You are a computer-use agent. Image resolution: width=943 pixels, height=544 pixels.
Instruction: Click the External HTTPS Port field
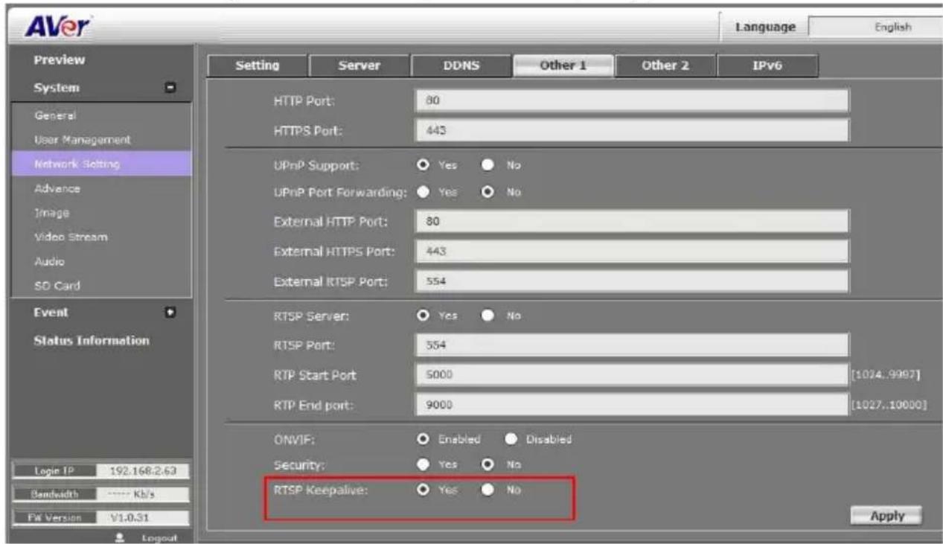631,252
